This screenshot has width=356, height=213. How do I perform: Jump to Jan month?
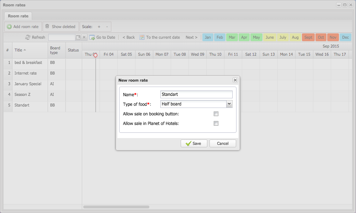click(208, 37)
